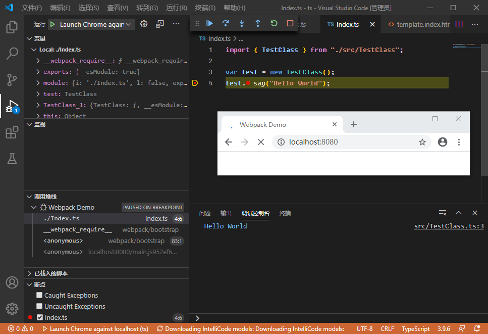The width and height of the screenshot is (488, 334).
Task: Open more actions in Run view header
Action: pos(176,24)
